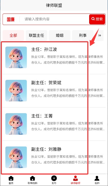Open lawyer profile 主任：孙江波 name

[x=44, y=49]
